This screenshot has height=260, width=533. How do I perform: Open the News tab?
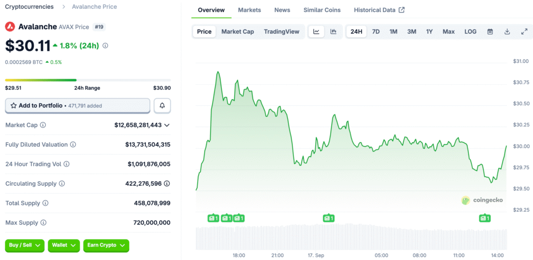click(282, 10)
